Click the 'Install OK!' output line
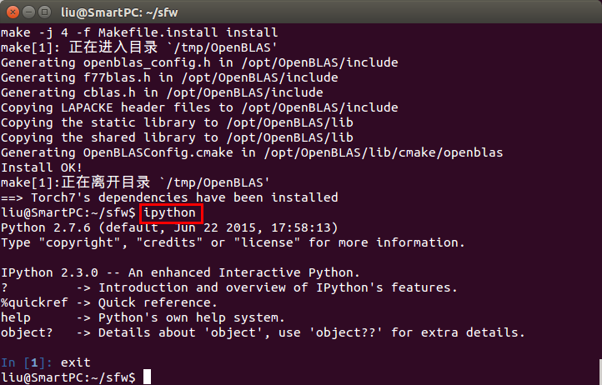602x385 pixels. (42, 167)
